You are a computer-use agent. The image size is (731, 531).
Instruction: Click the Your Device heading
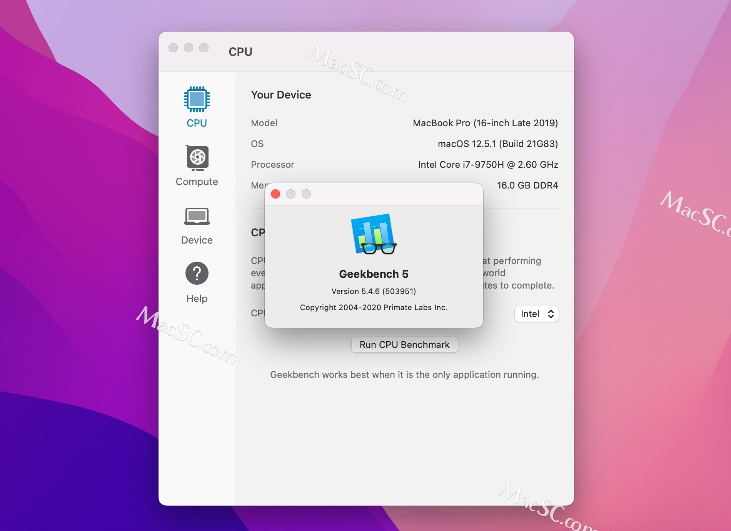[281, 95]
